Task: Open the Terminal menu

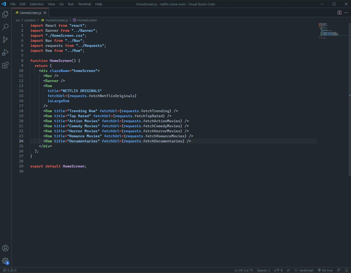Action: click(x=85, y=4)
